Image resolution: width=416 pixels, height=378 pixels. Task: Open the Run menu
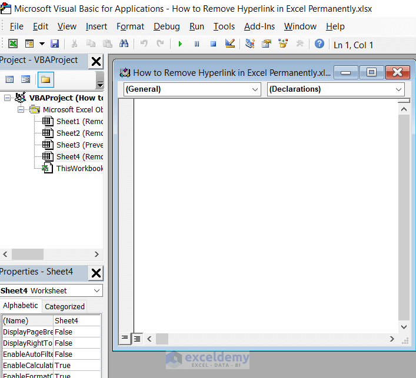coord(197,26)
